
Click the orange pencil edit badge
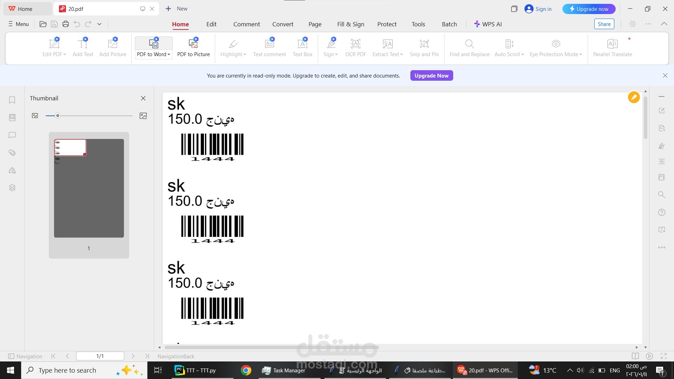[x=634, y=97]
